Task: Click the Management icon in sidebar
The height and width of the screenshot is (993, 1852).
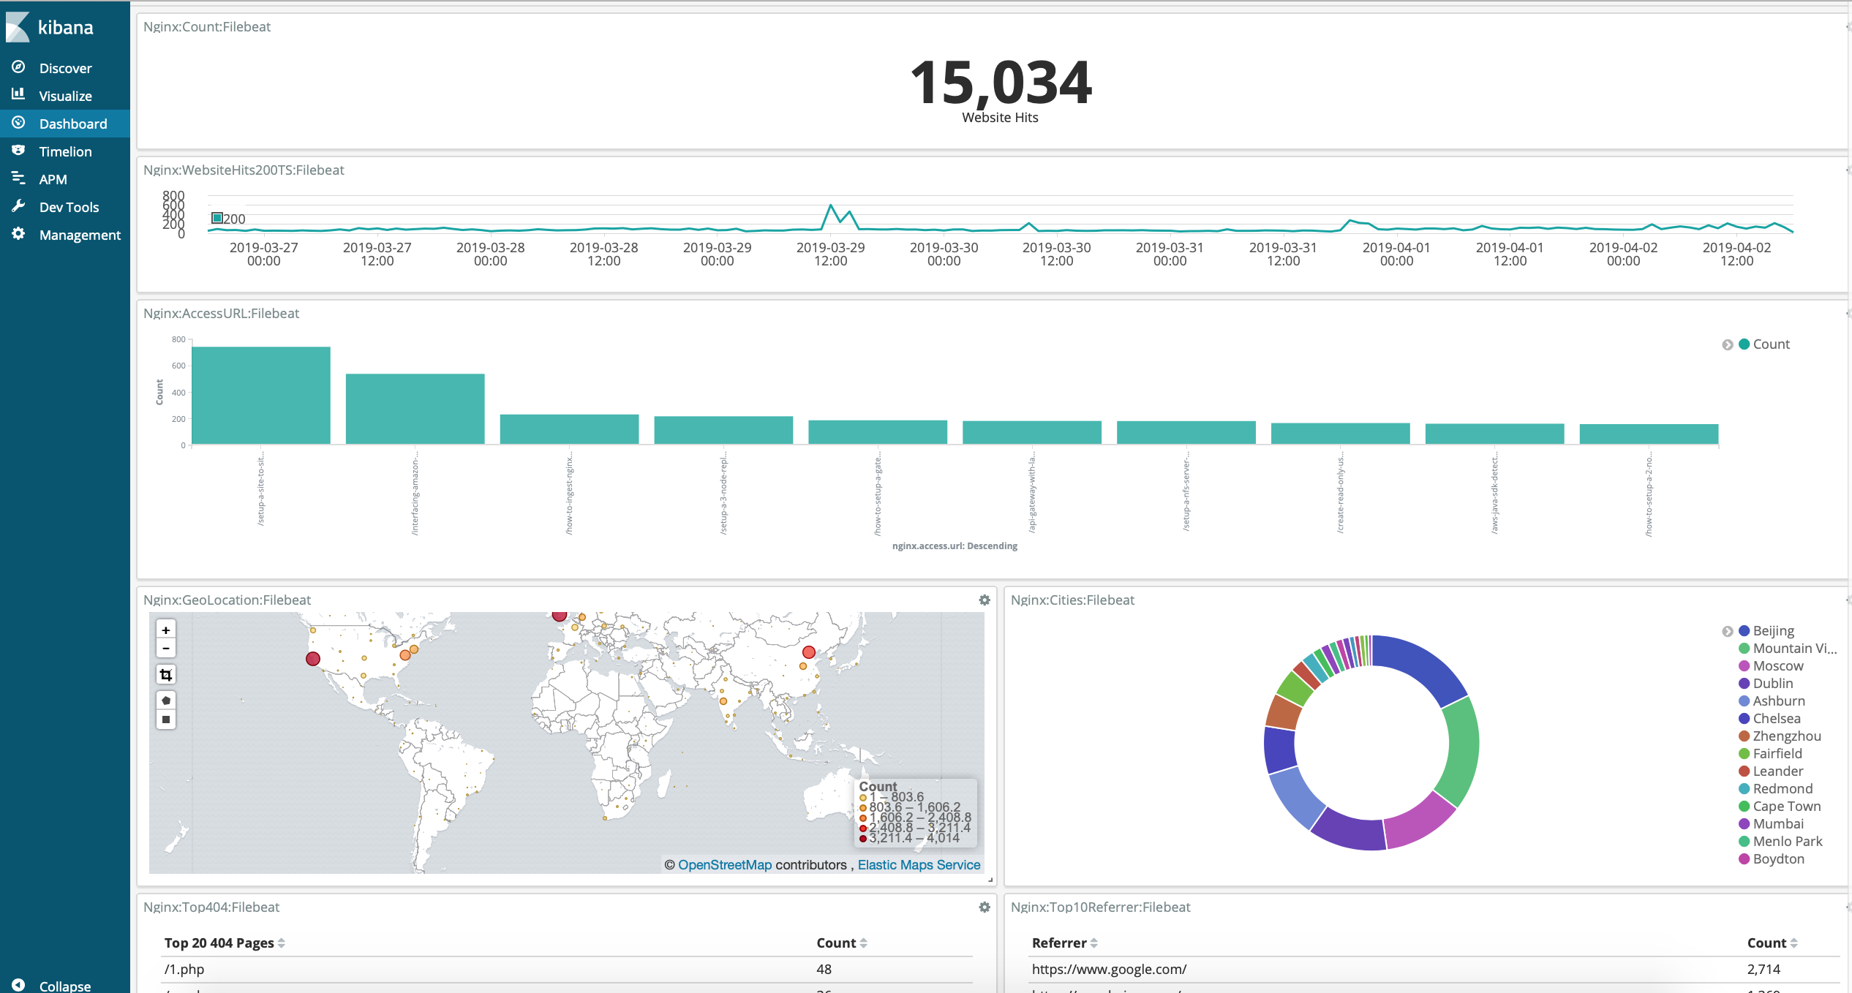Action: click(17, 235)
